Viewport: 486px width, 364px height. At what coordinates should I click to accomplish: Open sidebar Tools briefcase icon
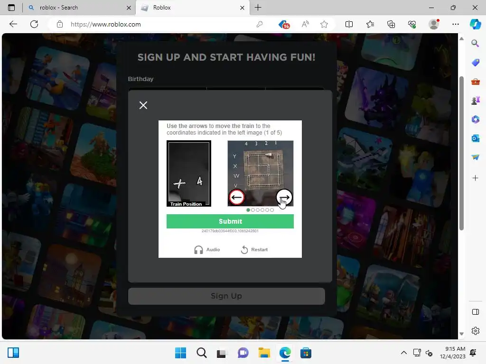coord(476,82)
